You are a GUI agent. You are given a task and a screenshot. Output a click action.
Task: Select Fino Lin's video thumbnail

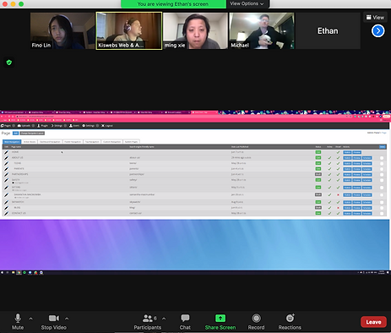point(62,31)
